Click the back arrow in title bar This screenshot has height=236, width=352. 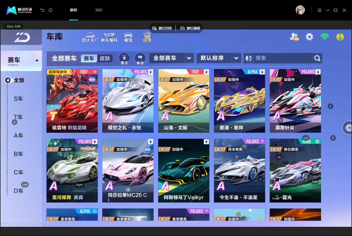tap(42, 10)
